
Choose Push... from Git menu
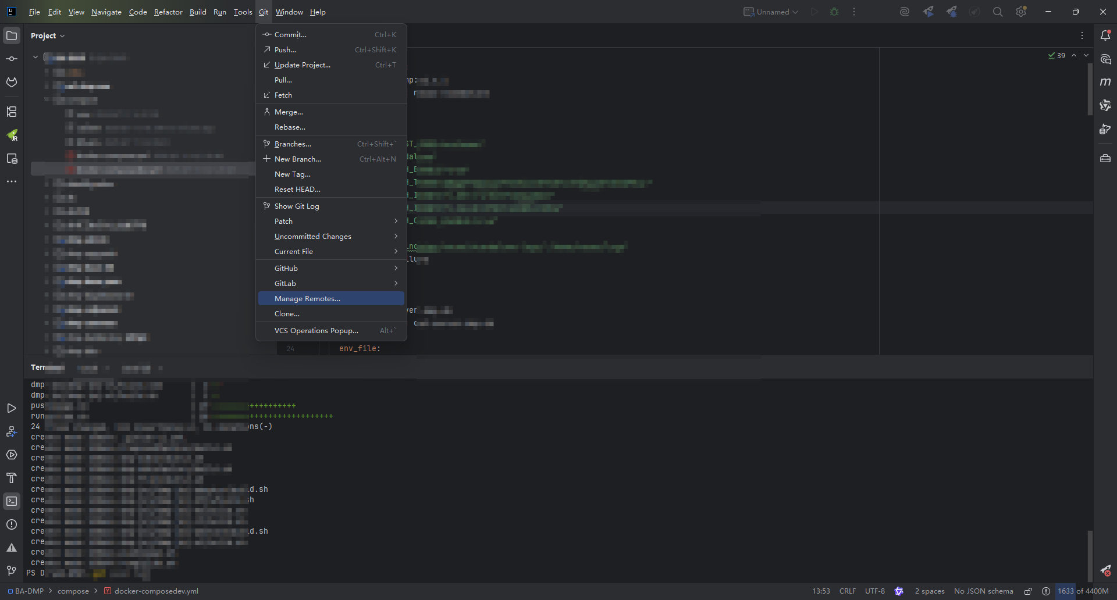[331, 49]
